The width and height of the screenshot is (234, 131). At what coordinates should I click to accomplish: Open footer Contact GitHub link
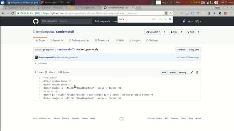point(155,118)
